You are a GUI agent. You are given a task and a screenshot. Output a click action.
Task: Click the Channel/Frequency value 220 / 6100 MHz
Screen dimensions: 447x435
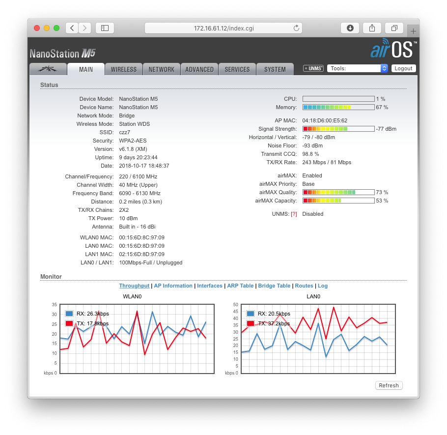click(138, 176)
